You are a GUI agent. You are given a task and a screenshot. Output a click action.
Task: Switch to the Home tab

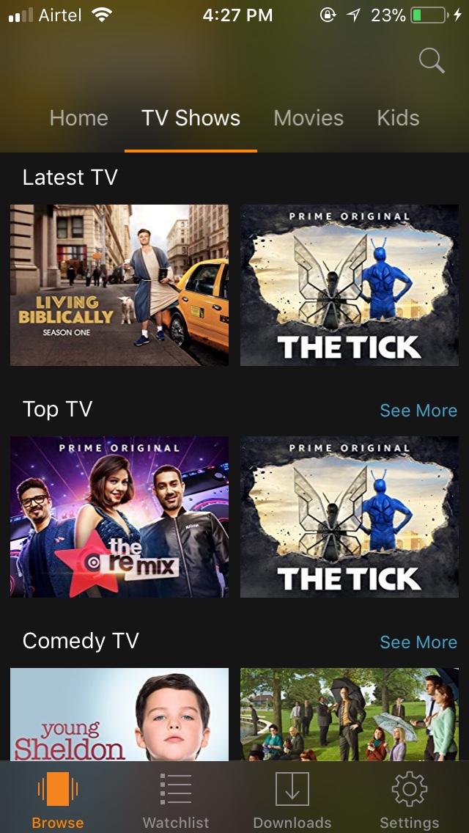click(x=78, y=118)
